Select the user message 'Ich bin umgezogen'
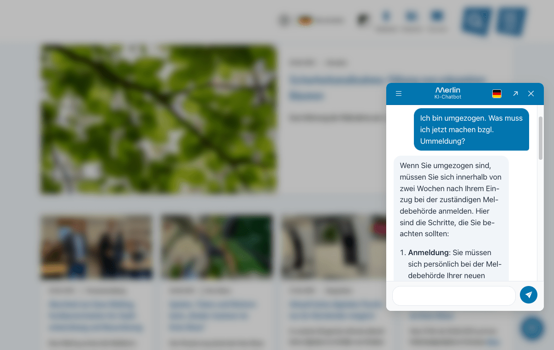The height and width of the screenshot is (350, 554). [471, 129]
